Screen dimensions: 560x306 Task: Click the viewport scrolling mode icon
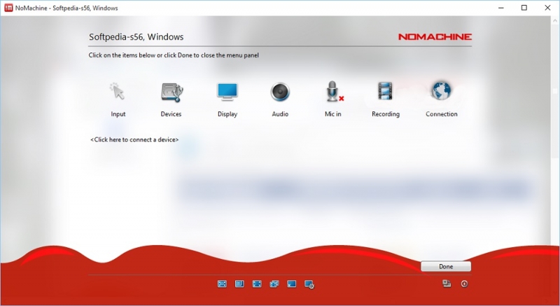coord(239,284)
